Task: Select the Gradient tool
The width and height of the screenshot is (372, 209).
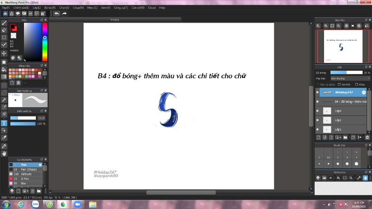Action: click(x=4, y=77)
